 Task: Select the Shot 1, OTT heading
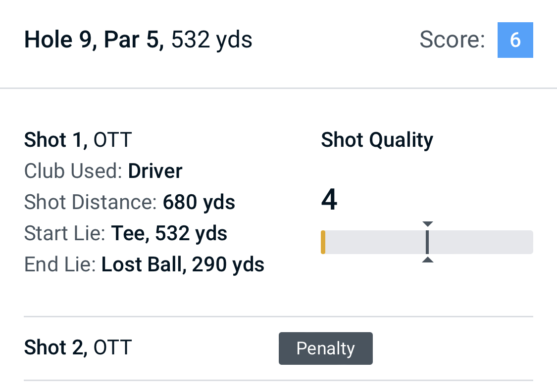[x=78, y=140]
